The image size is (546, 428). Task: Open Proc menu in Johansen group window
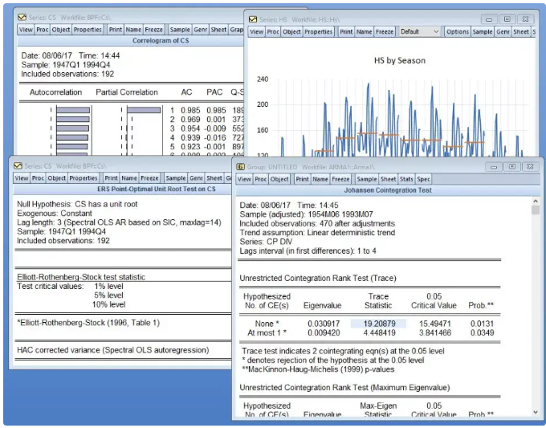tap(261, 179)
